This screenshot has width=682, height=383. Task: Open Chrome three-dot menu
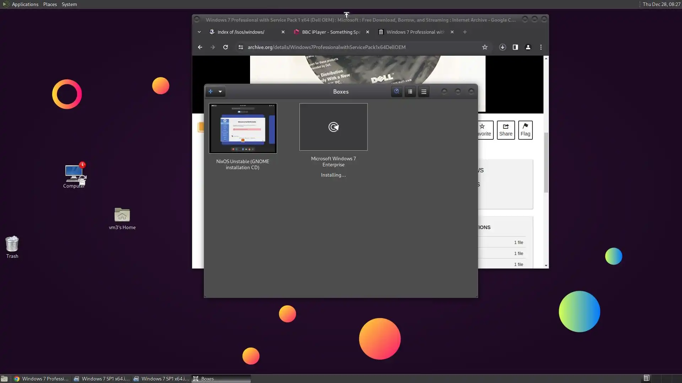point(541,47)
